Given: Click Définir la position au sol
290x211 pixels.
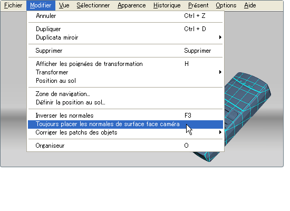Looking at the screenshot, I should click(125, 102).
